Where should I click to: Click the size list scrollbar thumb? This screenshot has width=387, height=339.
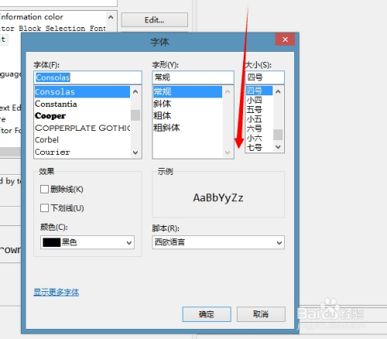tap(278, 135)
